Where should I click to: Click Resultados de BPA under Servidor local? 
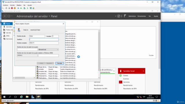(x=130, y=89)
